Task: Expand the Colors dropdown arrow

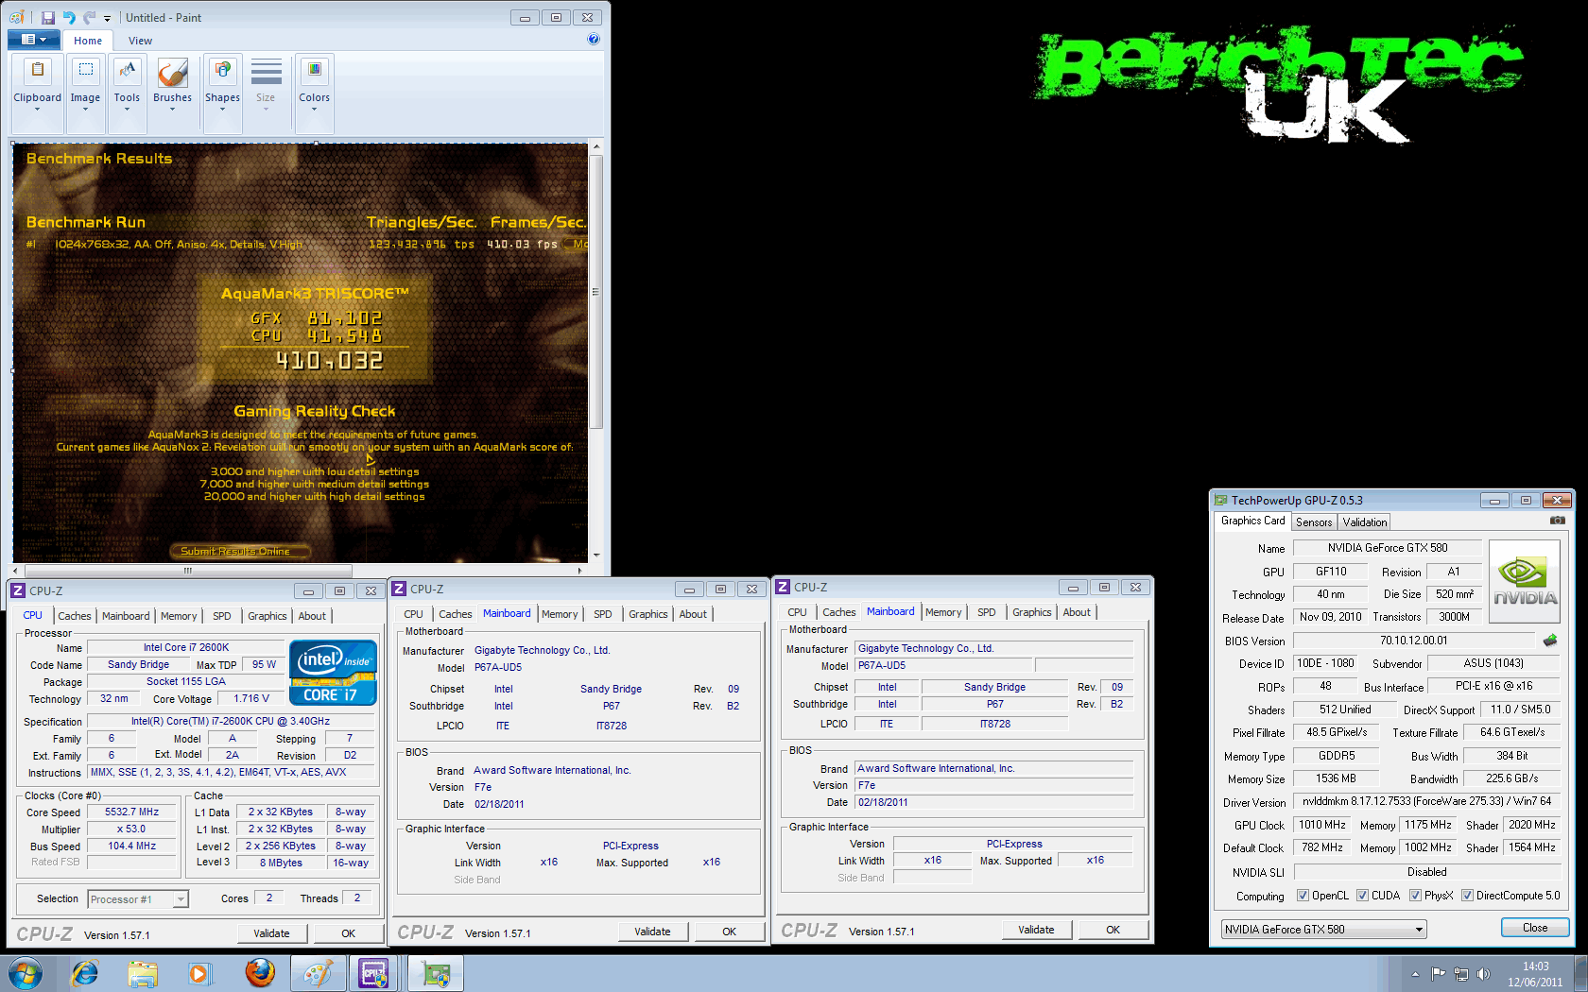Action: pos(314,110)
